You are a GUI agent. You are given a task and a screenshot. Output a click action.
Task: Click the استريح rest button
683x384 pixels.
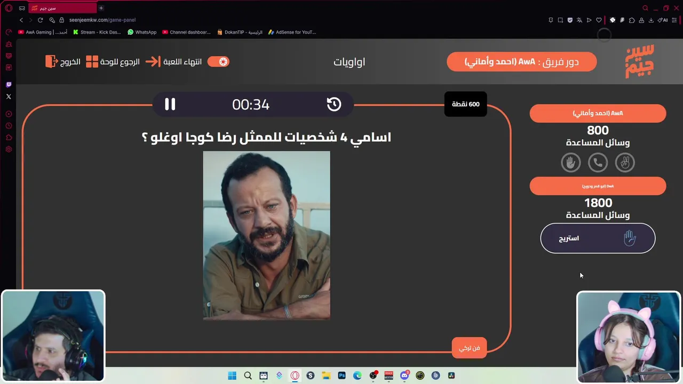click(598, 238)
